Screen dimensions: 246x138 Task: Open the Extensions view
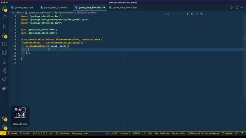(x=4, y=53)
